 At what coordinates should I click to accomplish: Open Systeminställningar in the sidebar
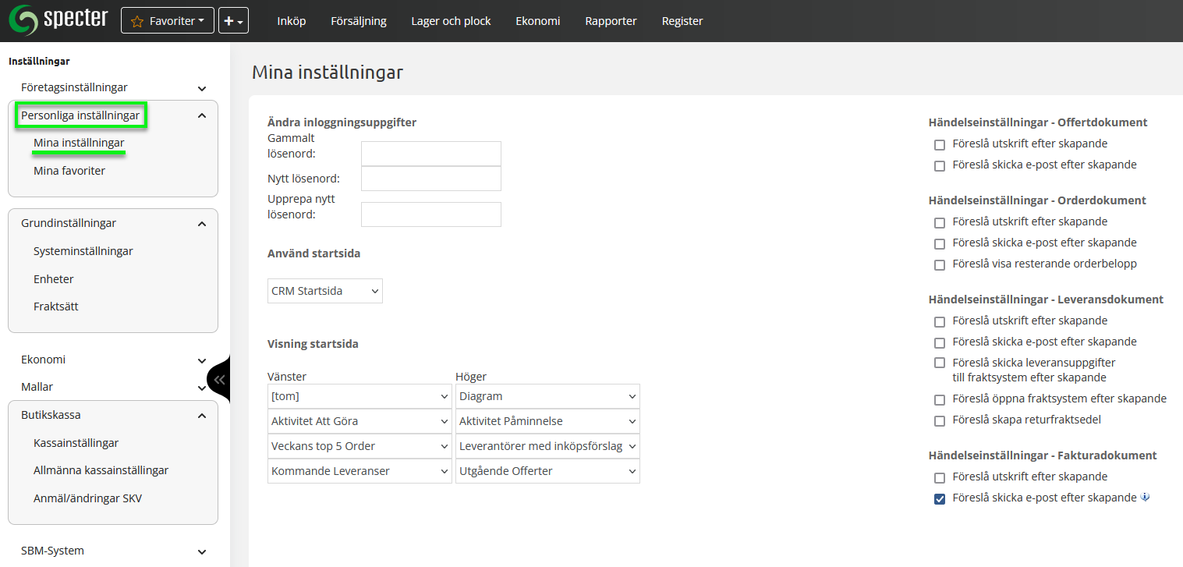click(83, 251)
